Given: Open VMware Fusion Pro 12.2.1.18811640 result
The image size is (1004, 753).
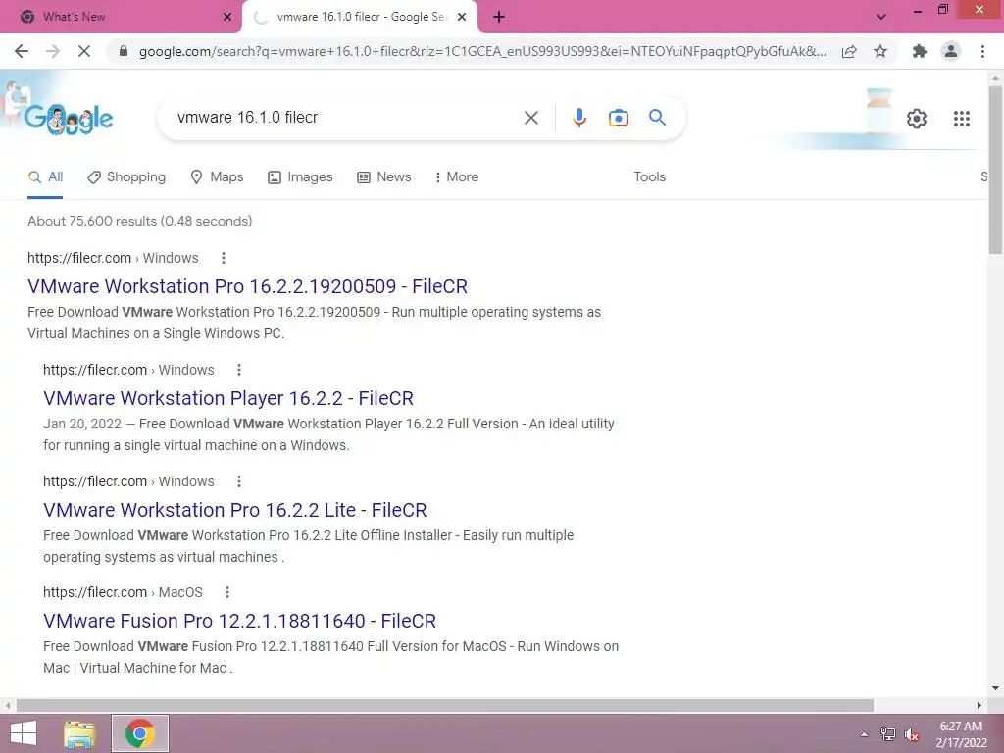Looking at the screenshot, I should (239, 621).
